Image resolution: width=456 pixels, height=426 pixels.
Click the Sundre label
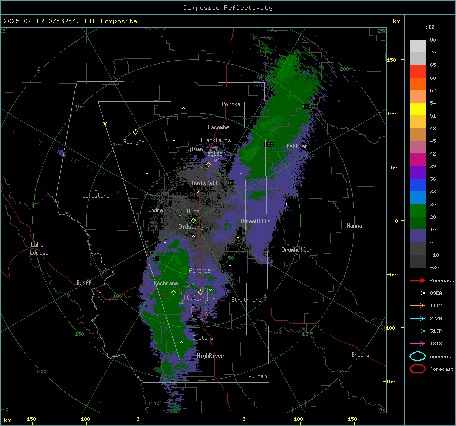pos(154,210)
